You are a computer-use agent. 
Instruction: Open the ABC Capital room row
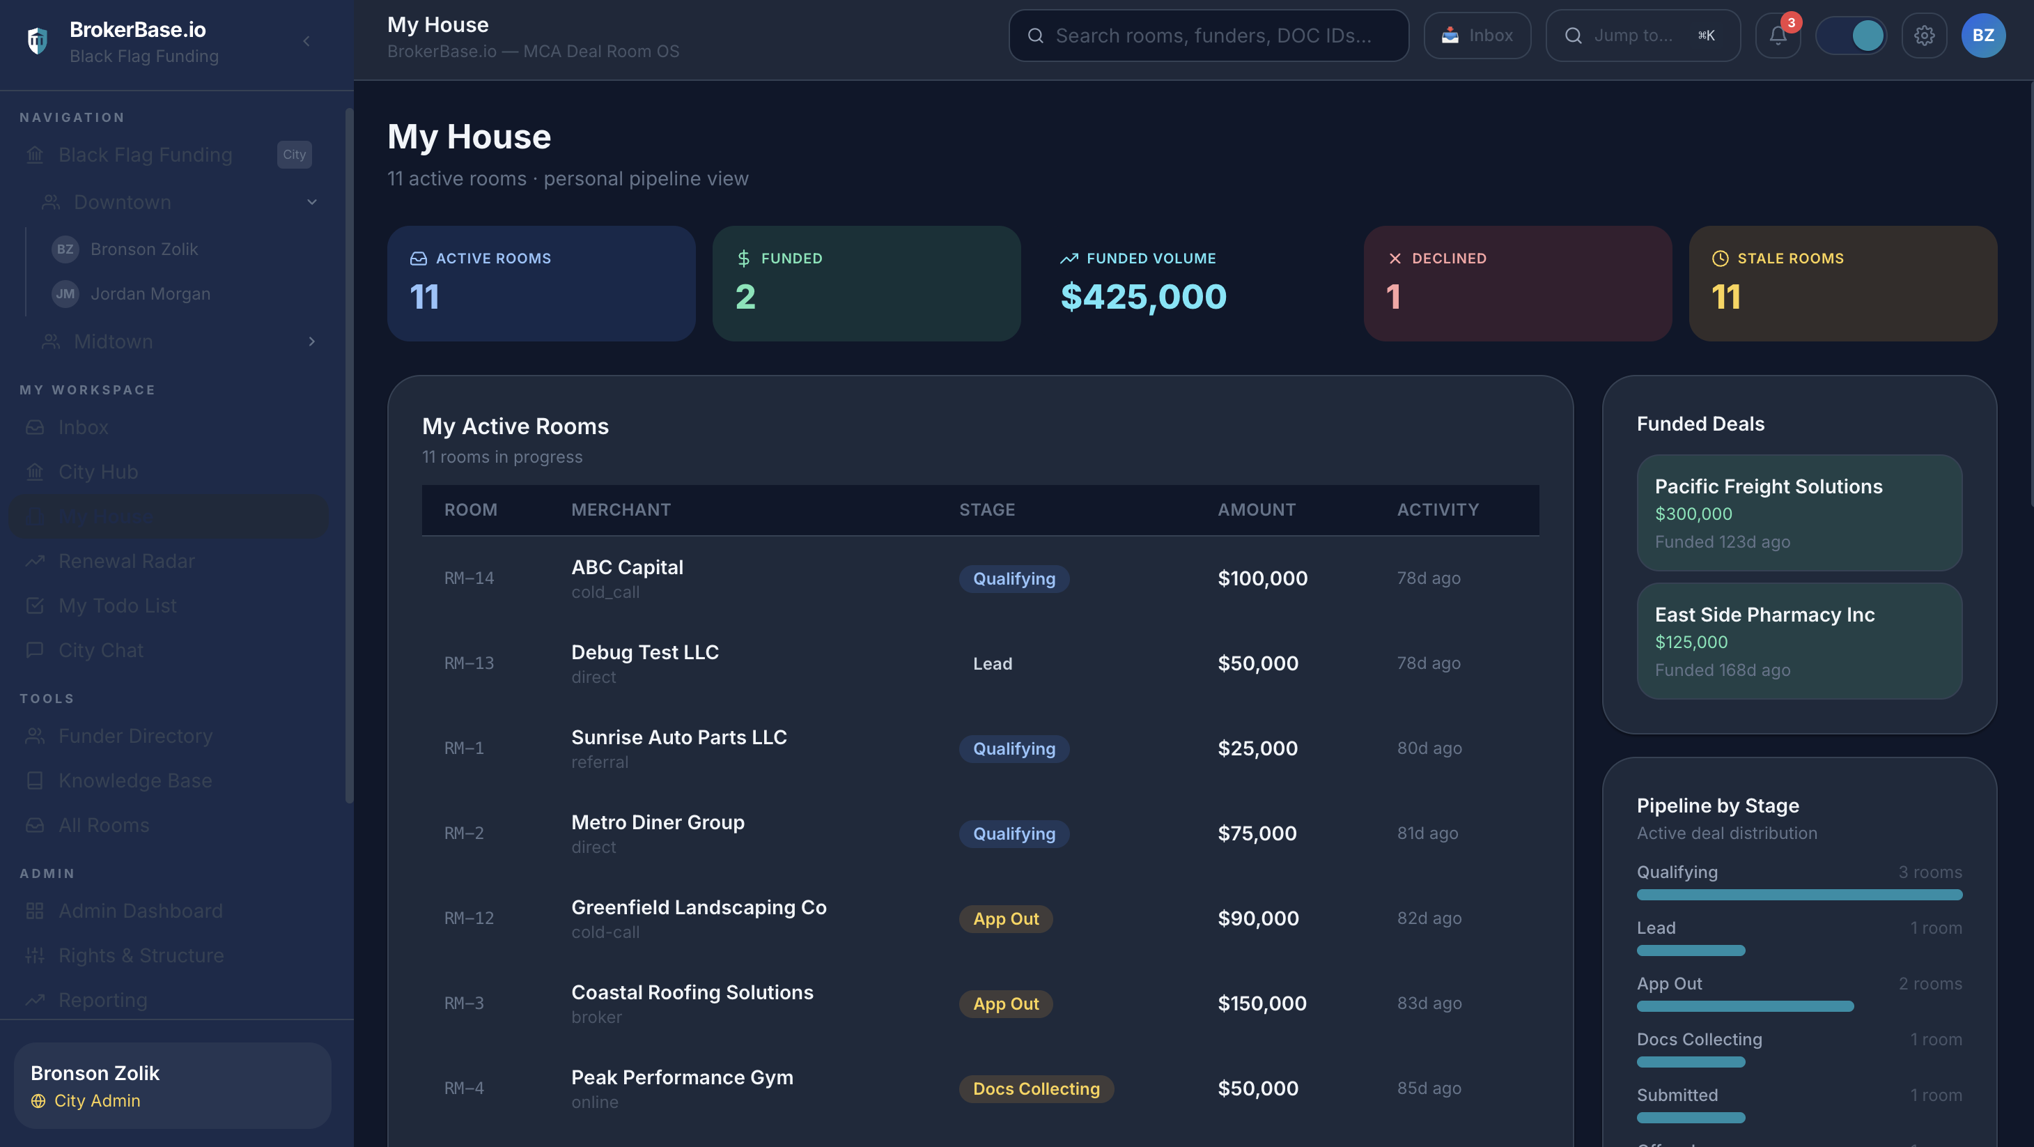point(980,579)
